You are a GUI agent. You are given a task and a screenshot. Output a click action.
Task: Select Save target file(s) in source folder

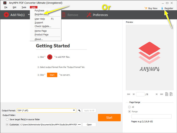click(x=7, y=119)
